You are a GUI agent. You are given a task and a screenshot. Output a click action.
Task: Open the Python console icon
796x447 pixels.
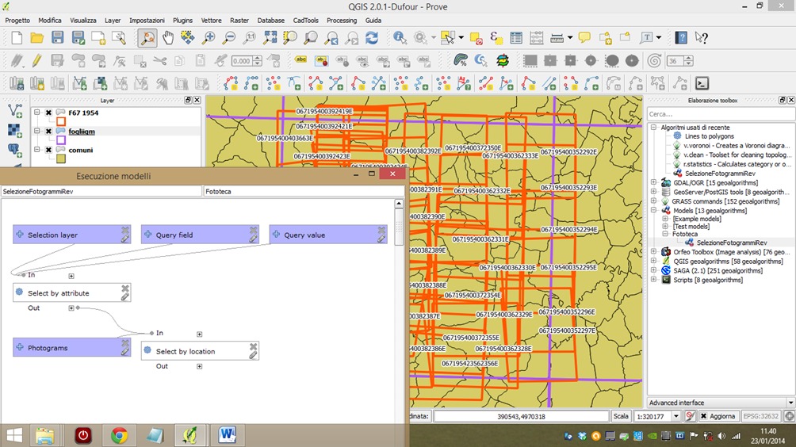tap(702, 83)
